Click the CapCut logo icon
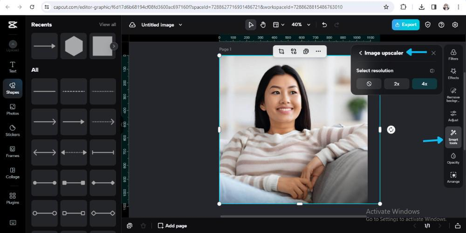The image size is (466, 233). pyautogui.click(x=13, y=25)
